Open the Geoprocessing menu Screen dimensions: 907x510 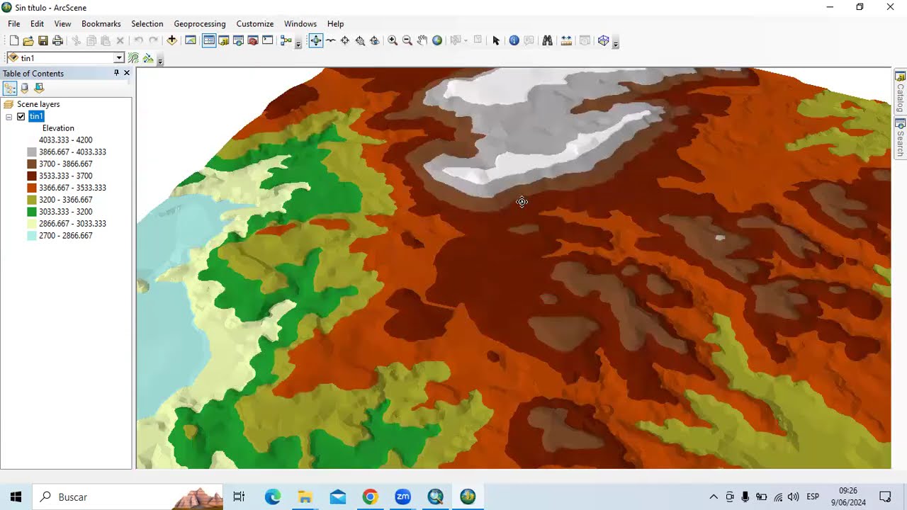200,23
